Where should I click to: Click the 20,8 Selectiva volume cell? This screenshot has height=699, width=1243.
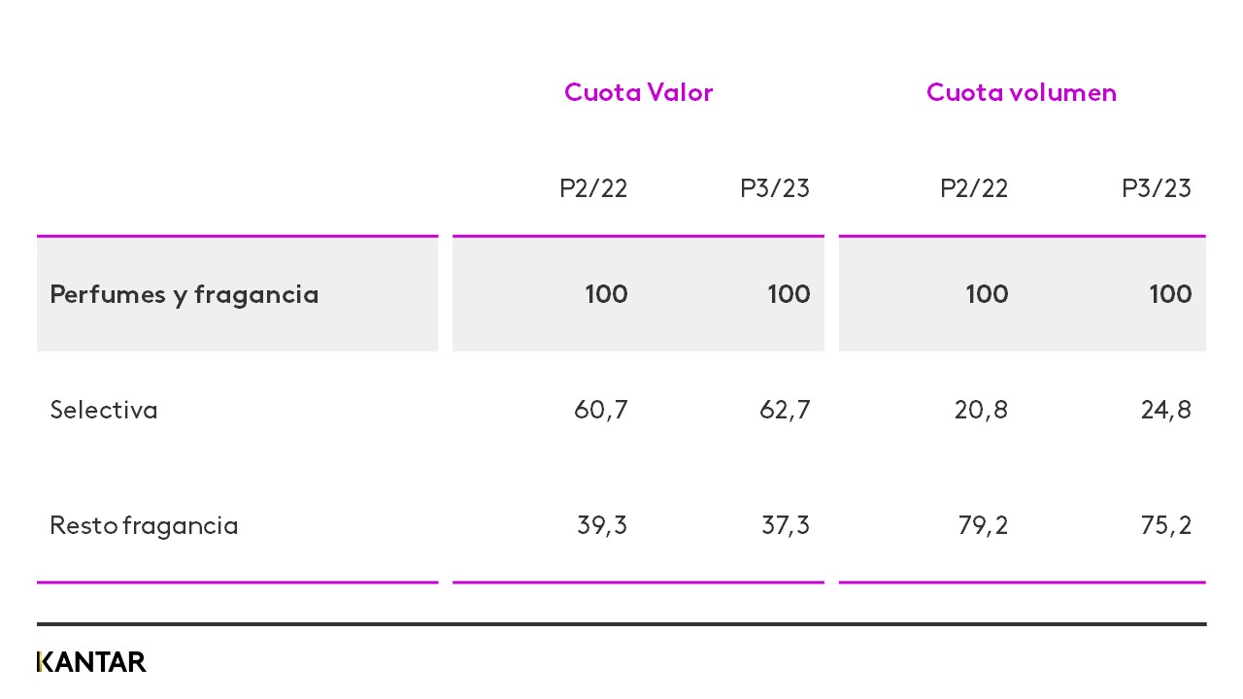(981, 410)
